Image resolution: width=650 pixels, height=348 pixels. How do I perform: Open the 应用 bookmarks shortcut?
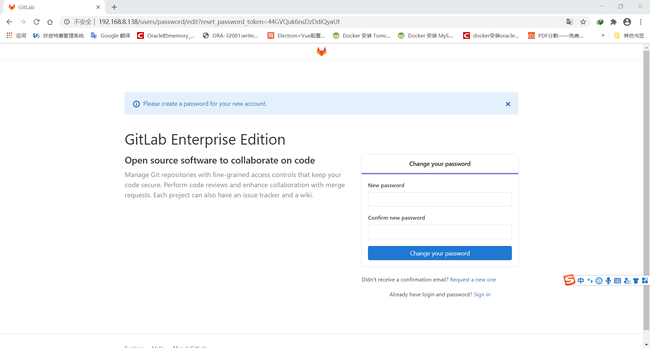click(16, 35)
